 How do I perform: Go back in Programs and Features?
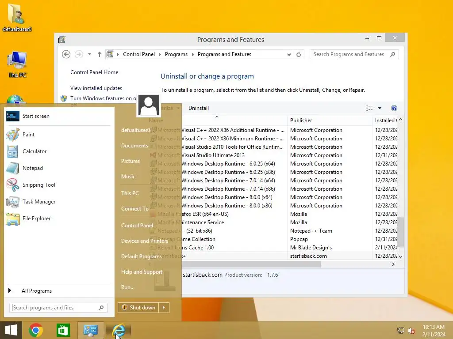pos(66,54)
